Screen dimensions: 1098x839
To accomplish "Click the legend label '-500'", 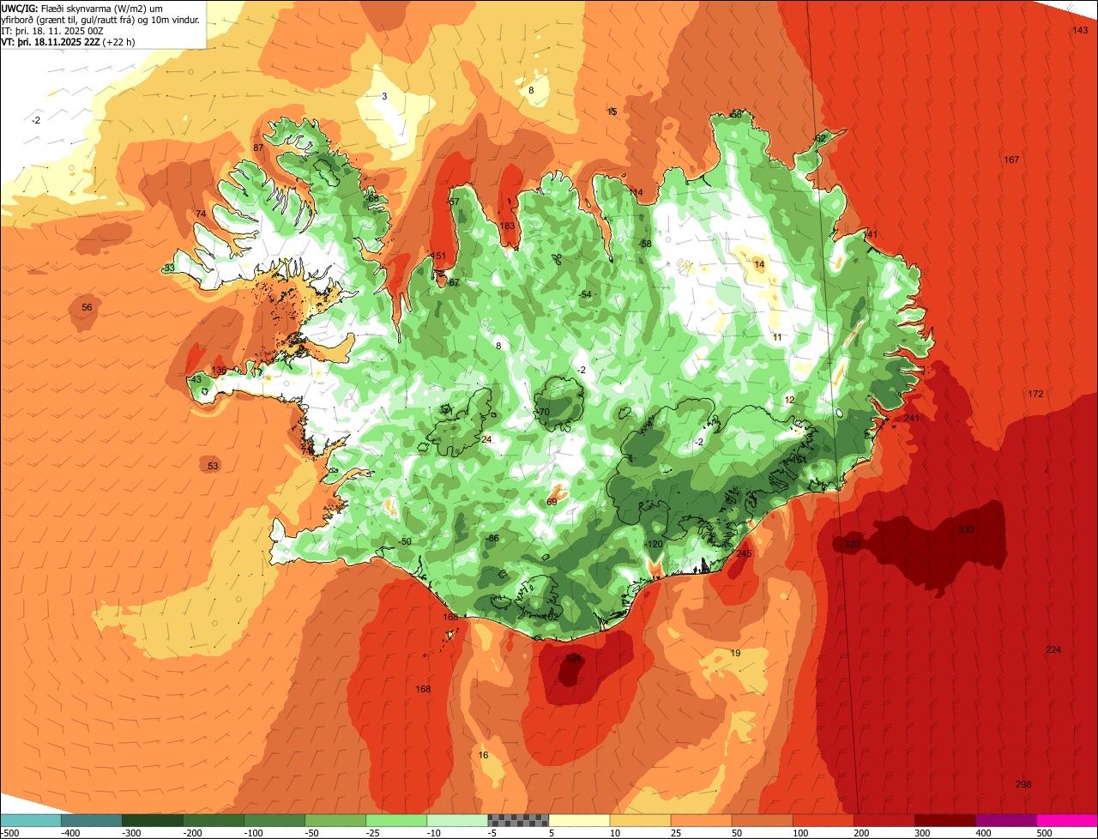I will pos(9,833).
